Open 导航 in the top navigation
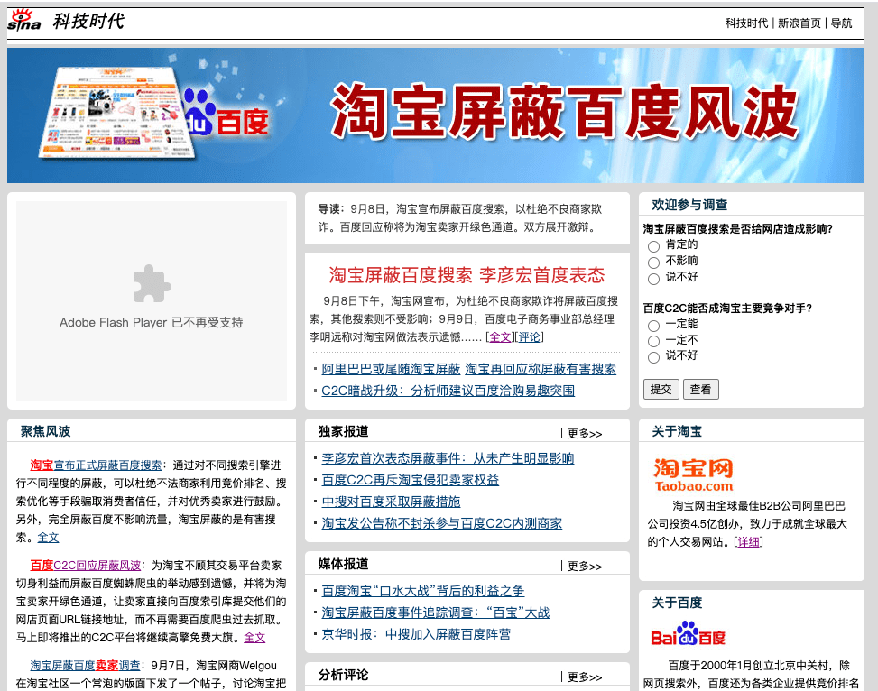 (841, 23)
